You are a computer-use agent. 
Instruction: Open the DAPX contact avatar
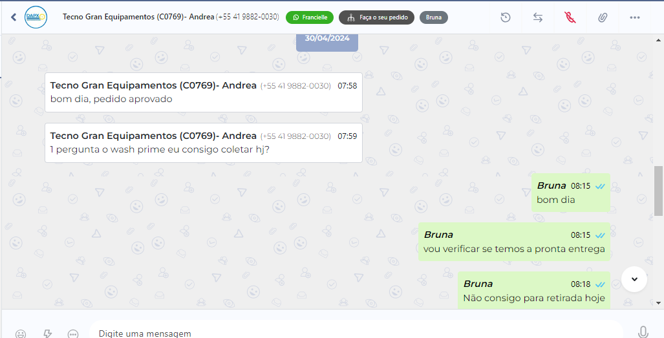coord(36,17)
